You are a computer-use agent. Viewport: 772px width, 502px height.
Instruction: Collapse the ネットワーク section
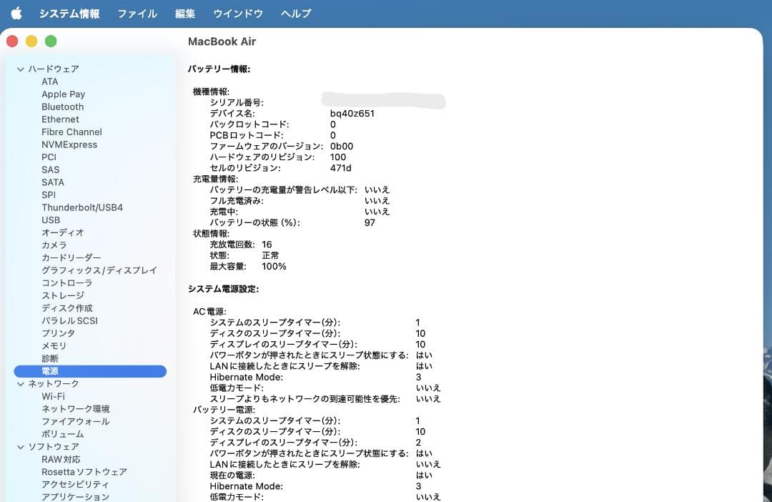[19, 383]
